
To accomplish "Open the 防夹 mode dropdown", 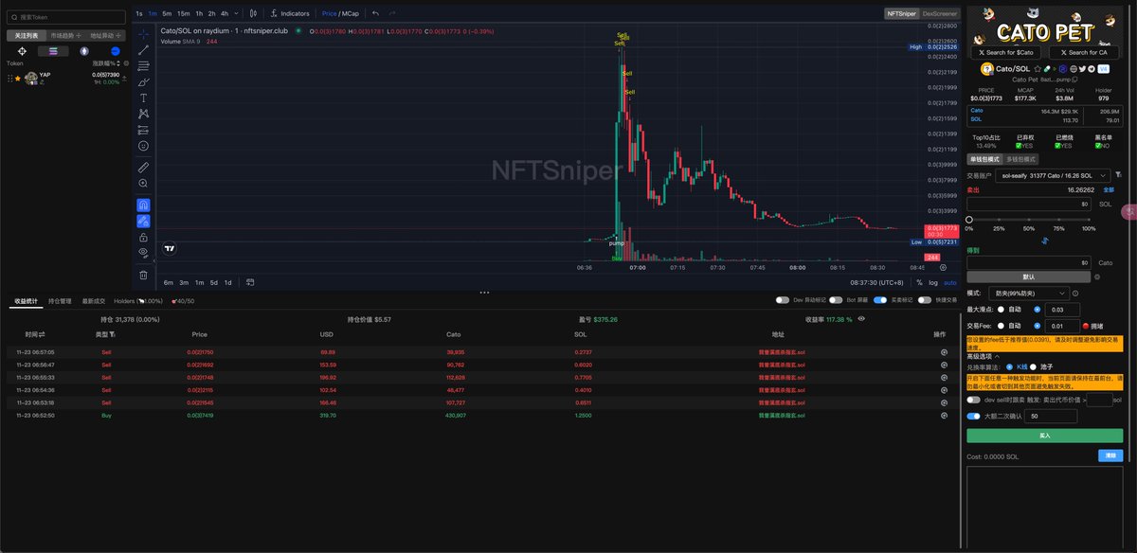I will 1030,294.
